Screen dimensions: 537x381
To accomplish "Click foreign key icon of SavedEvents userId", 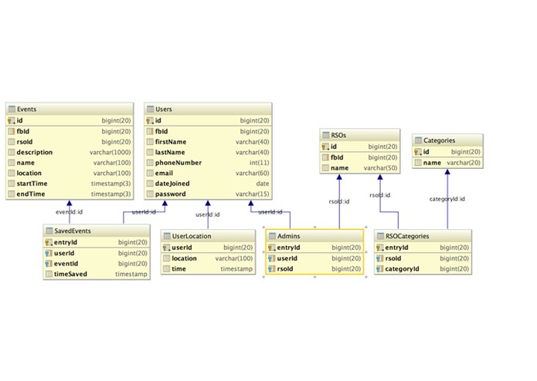I will coord(49,253).
